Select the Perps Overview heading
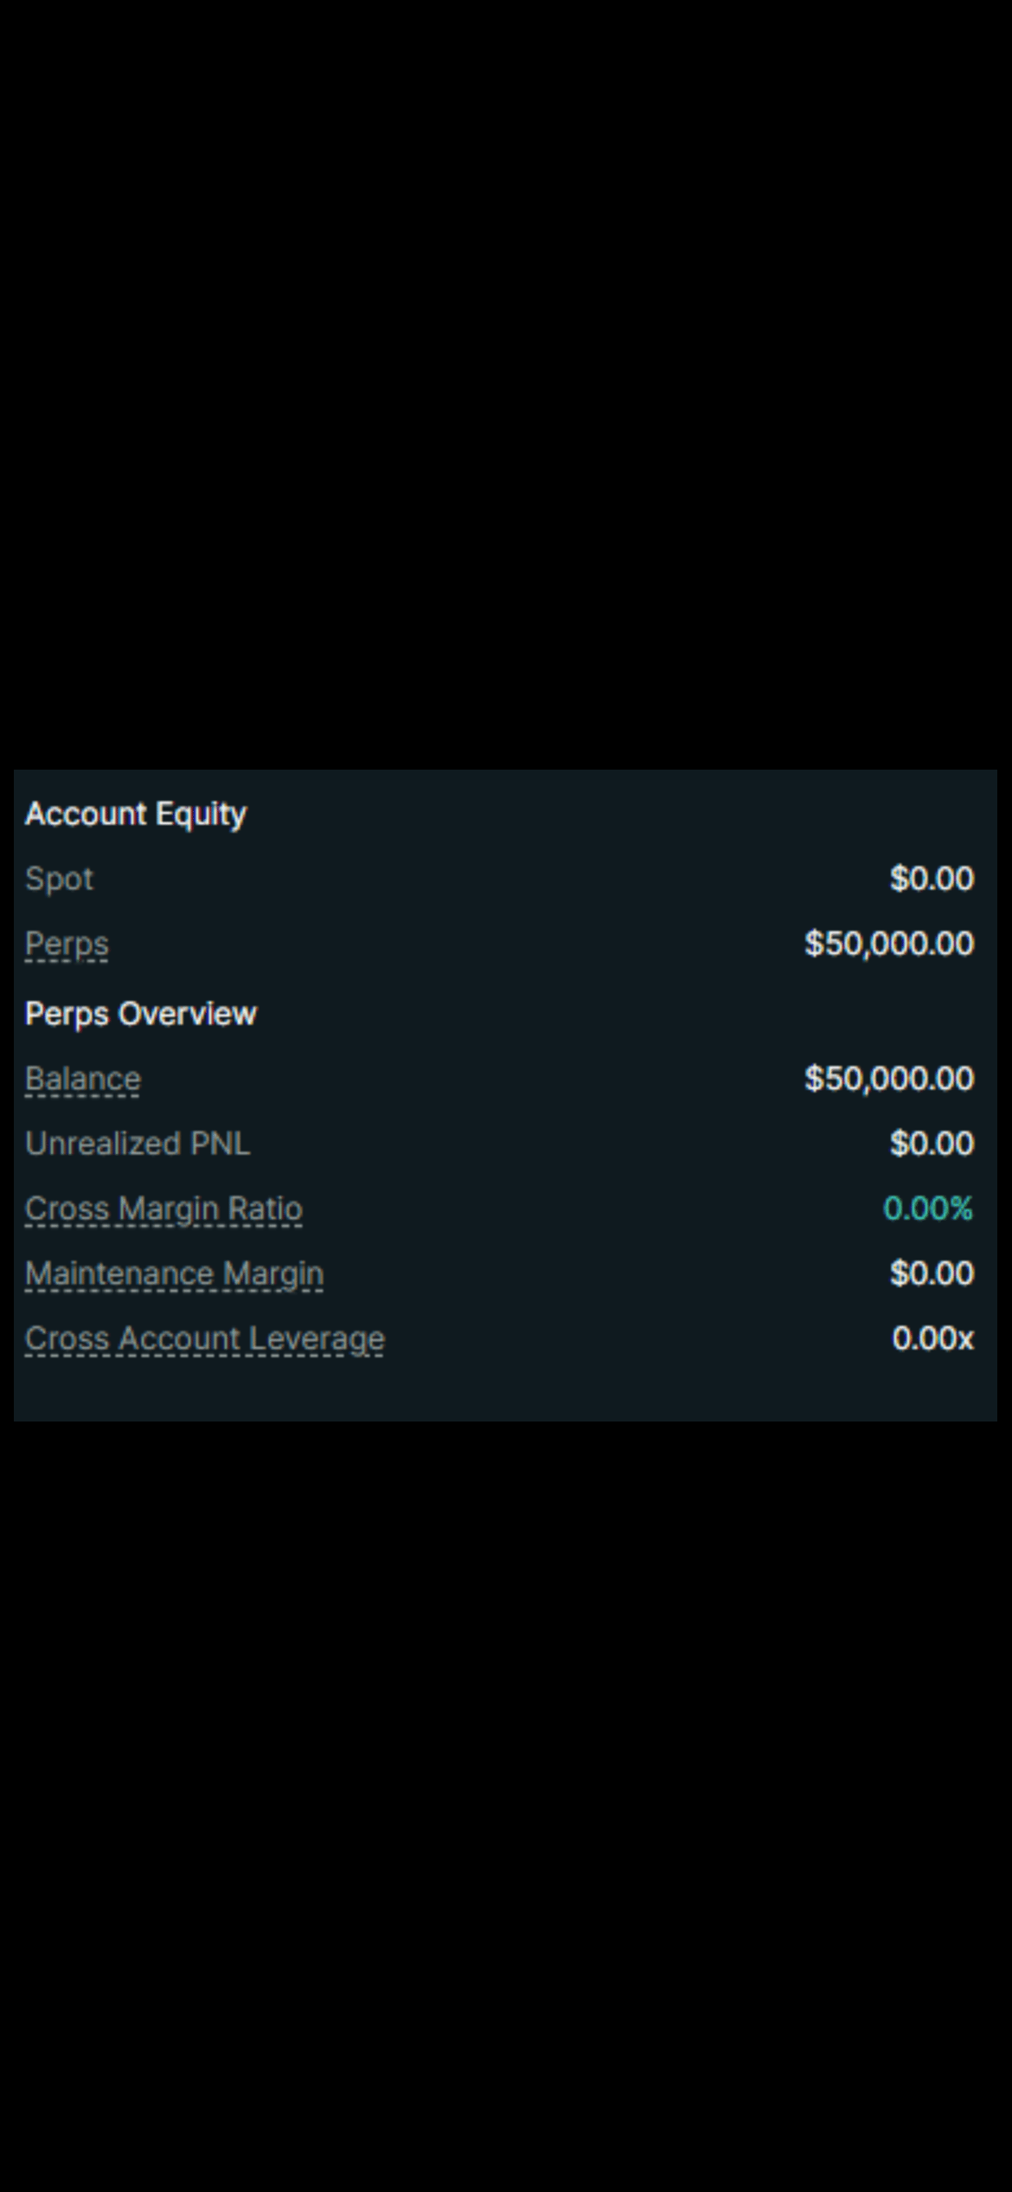 [141, 1014]
